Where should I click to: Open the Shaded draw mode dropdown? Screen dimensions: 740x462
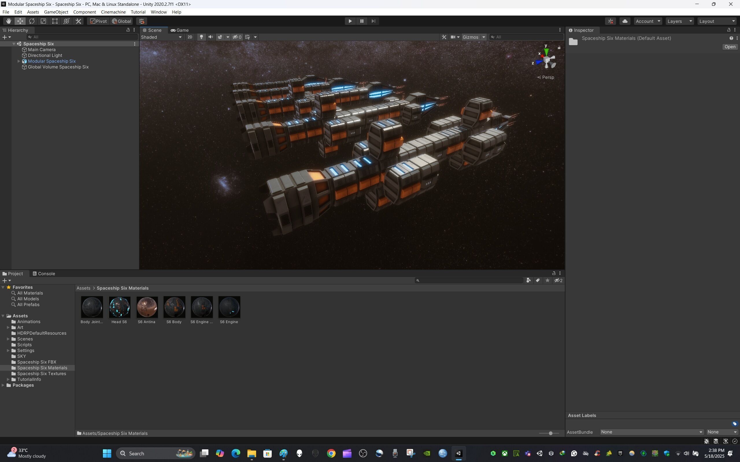[161, 37]
